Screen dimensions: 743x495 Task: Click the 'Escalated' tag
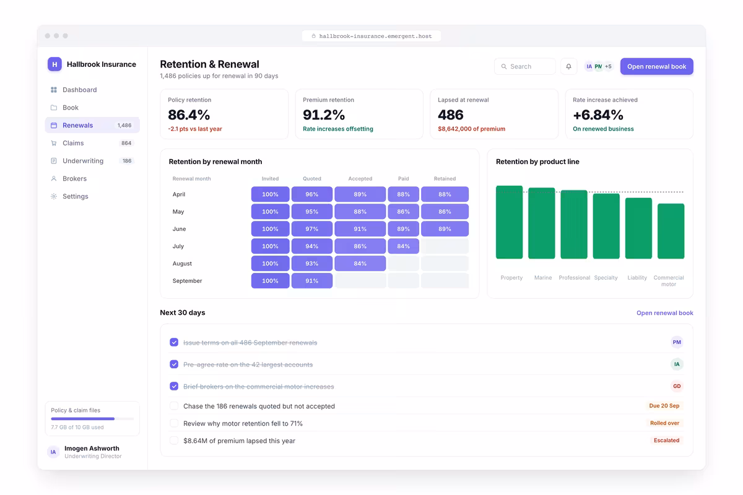667,441
